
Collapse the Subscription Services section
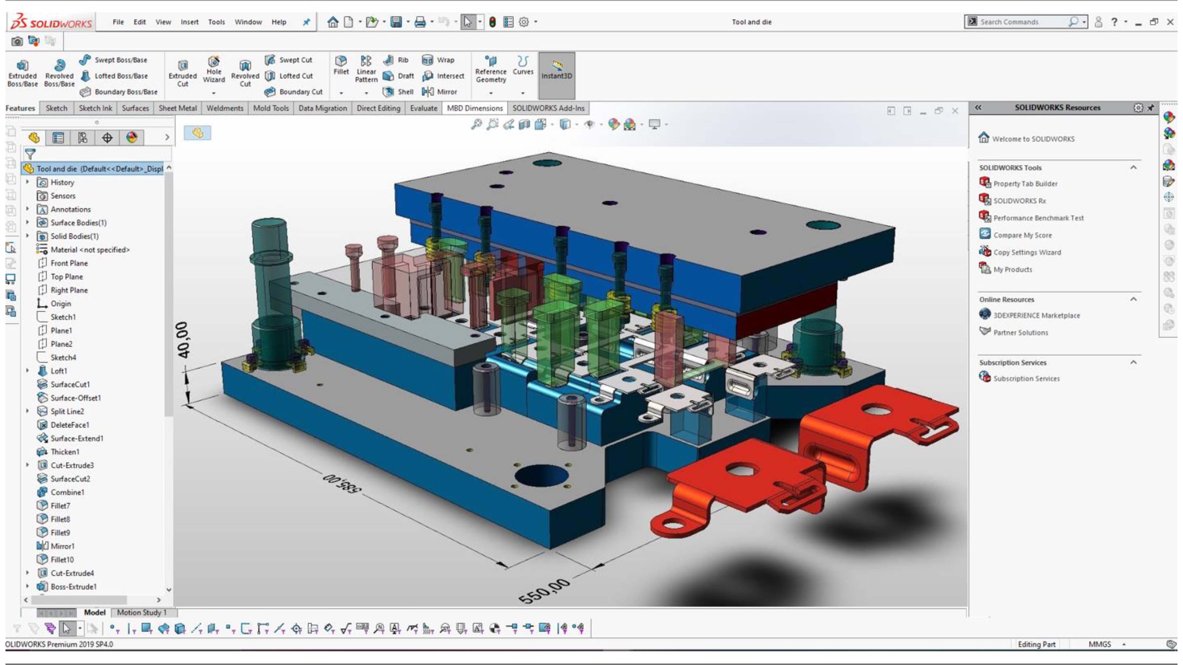[1133, 363]
